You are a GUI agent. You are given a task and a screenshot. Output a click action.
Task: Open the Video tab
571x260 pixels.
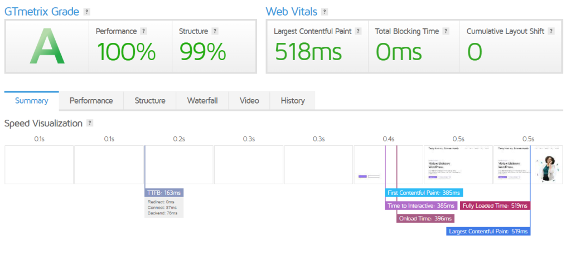tap(249, 101)
